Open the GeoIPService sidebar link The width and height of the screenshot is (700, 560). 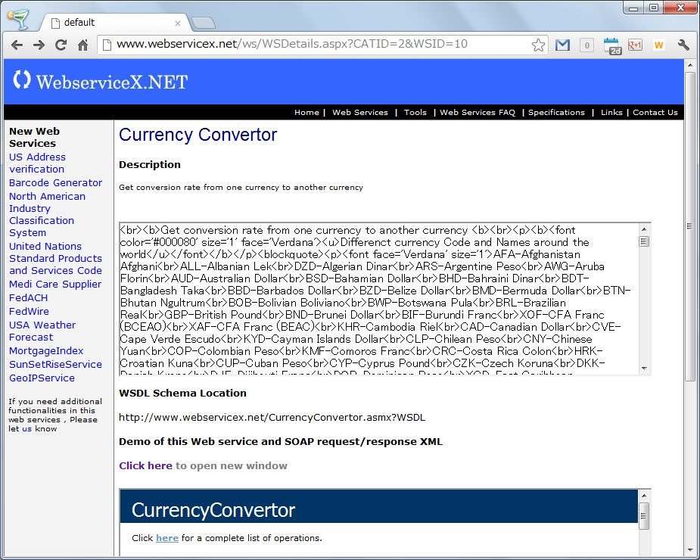42,378
